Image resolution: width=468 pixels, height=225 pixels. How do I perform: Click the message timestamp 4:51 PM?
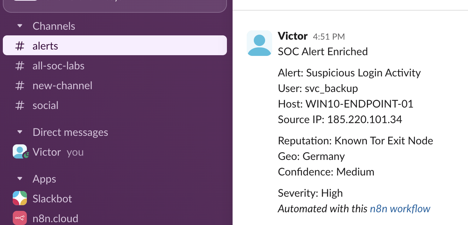(329, 36)
